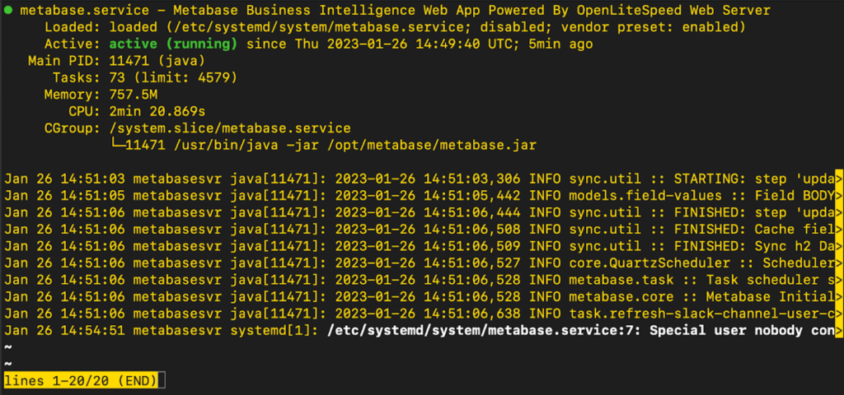Click the cursor block after (END)
This screenshot has width=844, height=395.
click(162, 380)
